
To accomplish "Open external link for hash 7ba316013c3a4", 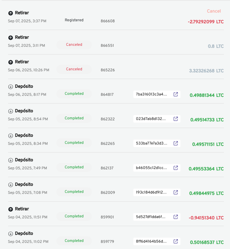I will (x=176, y=95).
